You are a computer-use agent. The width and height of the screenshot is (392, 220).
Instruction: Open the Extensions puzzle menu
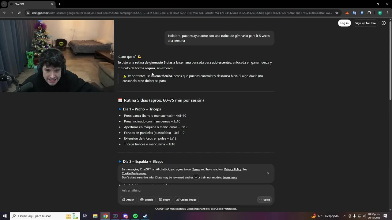pos(369,13)
